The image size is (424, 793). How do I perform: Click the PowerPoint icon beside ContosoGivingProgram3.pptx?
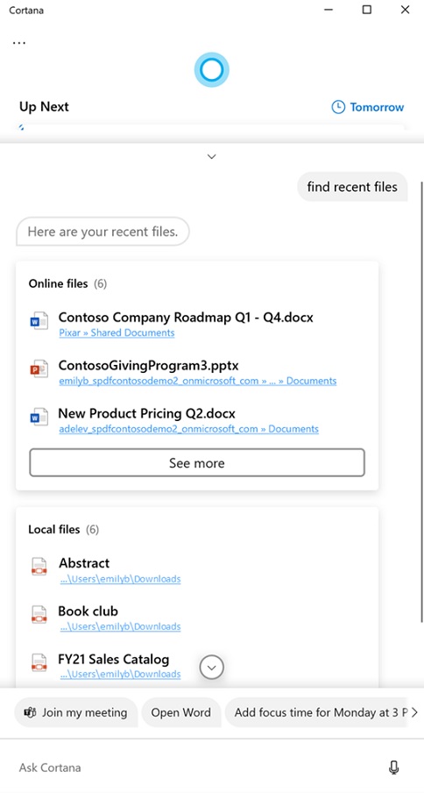tap(39, 369)
